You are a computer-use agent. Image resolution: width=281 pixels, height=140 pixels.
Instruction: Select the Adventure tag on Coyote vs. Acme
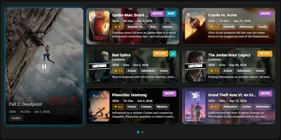click(x=246, y=27)
